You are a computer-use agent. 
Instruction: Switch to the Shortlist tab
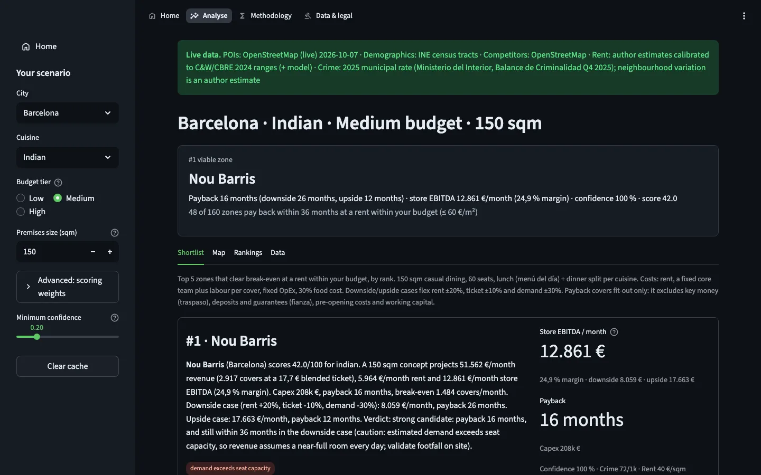pos(191,253)
